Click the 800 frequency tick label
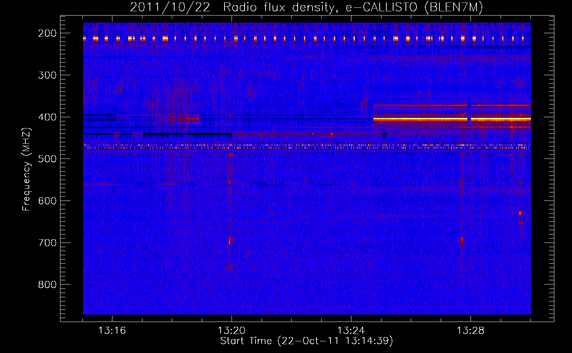This screenshot has width=572, height=353. click(47, 285)
